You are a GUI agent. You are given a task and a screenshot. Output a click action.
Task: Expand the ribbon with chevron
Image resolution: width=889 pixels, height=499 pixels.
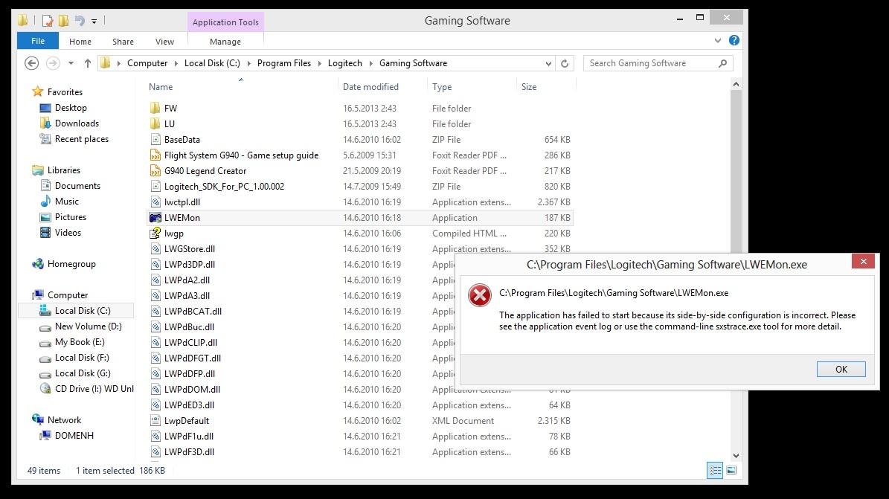click(x=718, y=40)
